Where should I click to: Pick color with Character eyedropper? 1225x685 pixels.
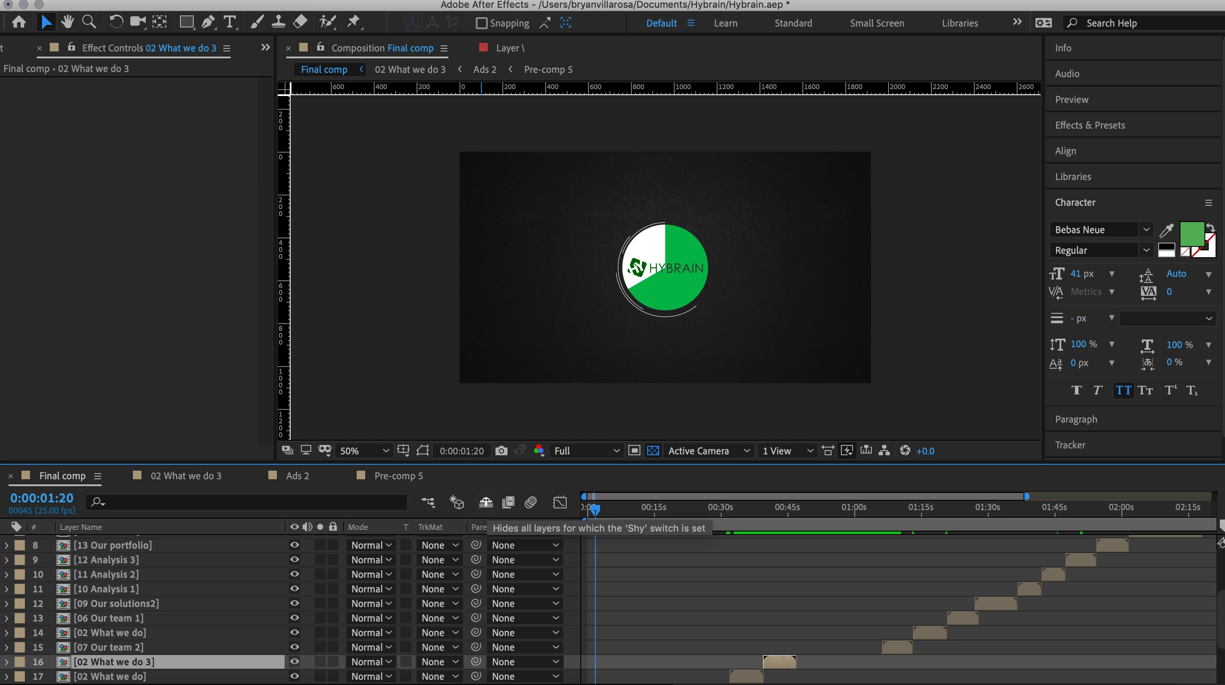(x=1166, y=230)
